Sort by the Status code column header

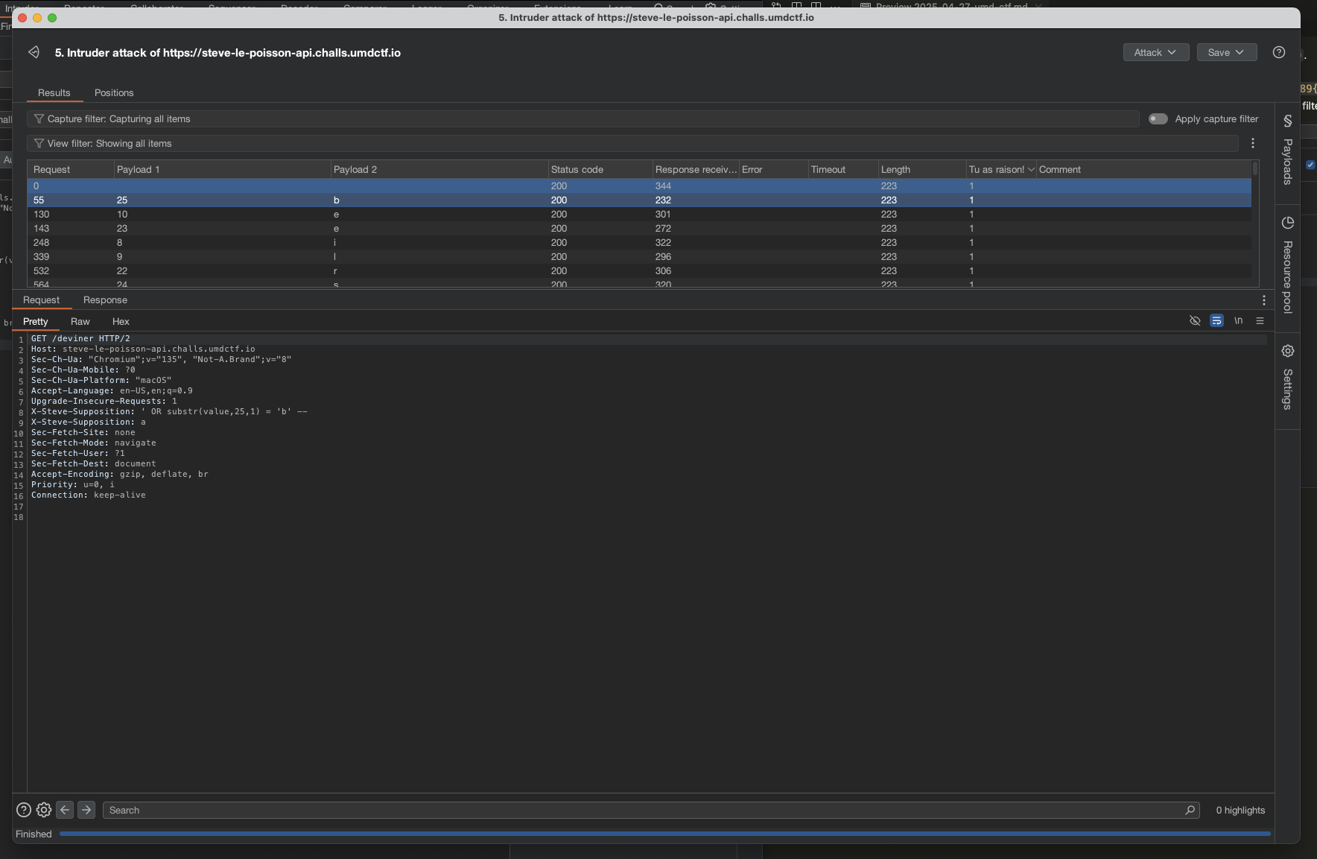pyautogui.click(x=599, y=170)
